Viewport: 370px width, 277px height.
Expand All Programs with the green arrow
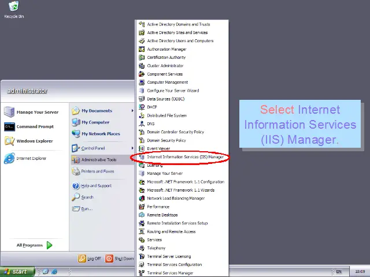tap(49, 245)
